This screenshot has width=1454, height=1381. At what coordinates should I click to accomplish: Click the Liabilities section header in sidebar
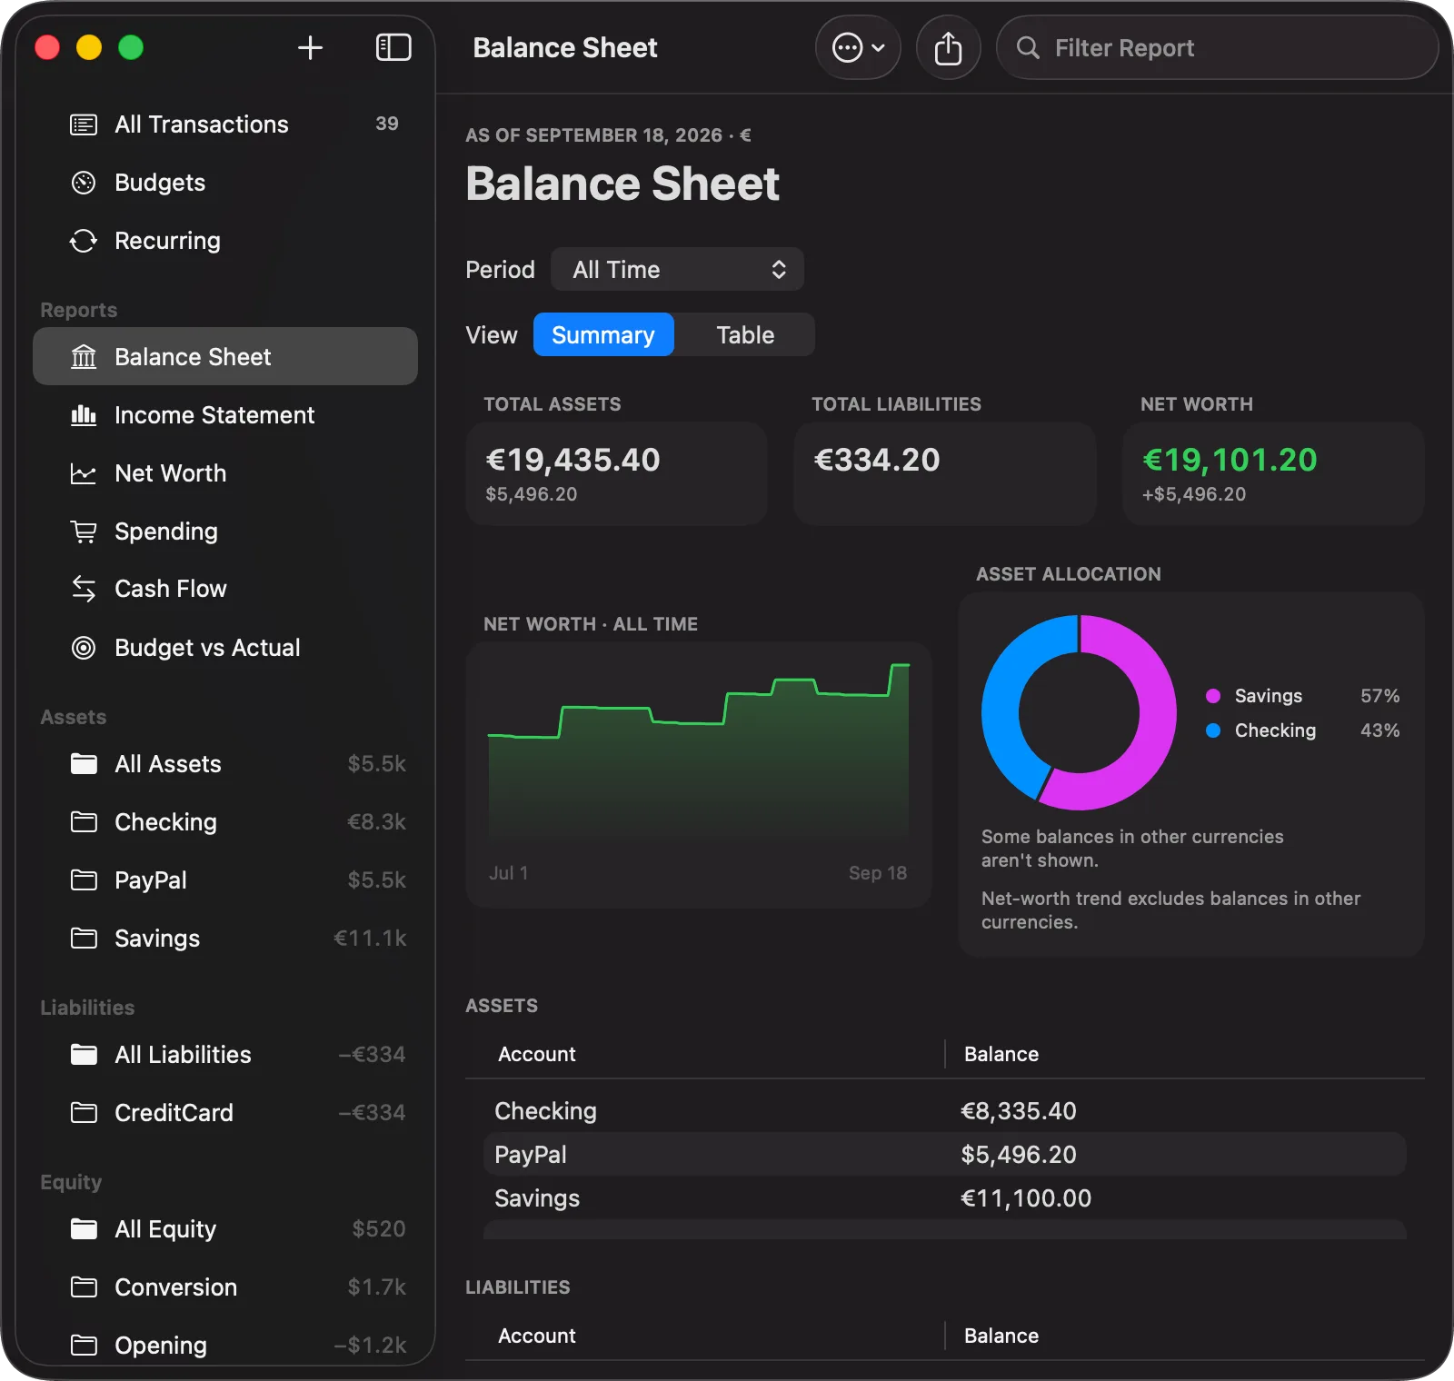(x=87, y=1008)
